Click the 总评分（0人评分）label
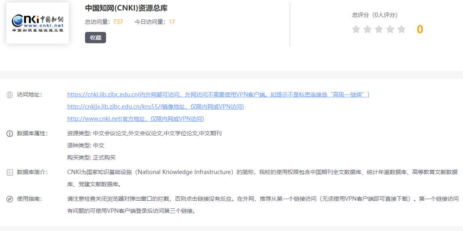The width and height of the screenshot is (463, 231). coord(375,15)
